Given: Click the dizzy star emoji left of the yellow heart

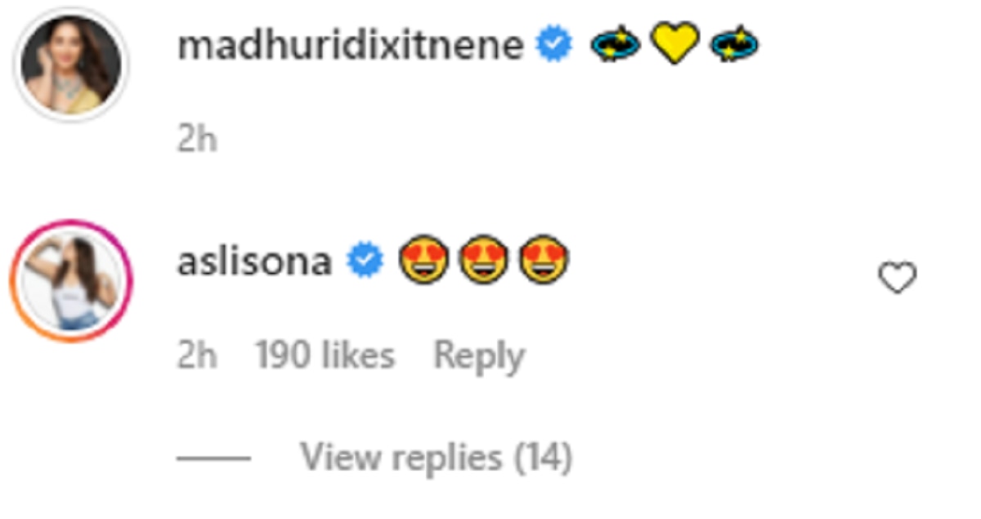Looking at the screenshot, I should pyautogui.click(x=616, y=46).
